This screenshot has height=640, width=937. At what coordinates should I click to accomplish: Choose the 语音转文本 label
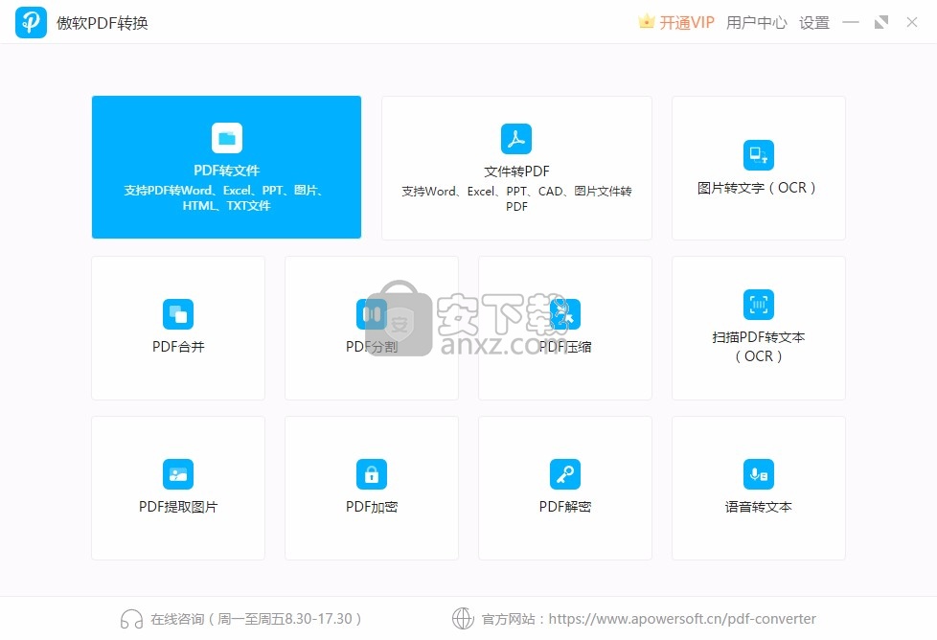click(759, 507)
